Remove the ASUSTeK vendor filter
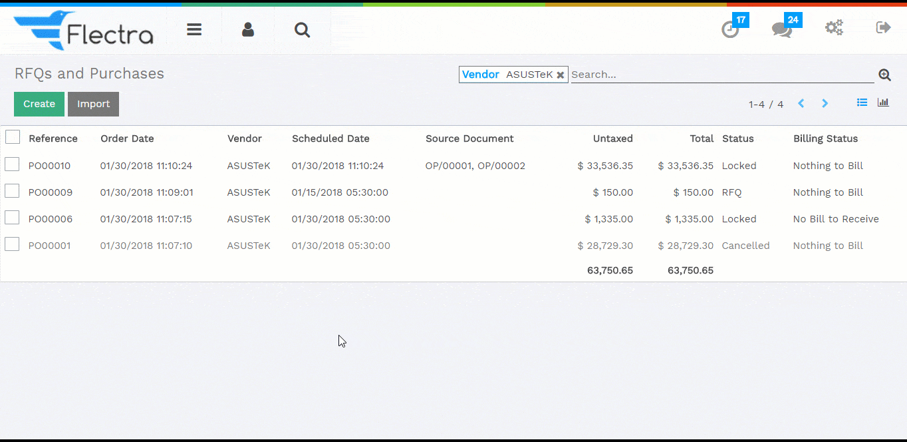 tap(561, 75)
